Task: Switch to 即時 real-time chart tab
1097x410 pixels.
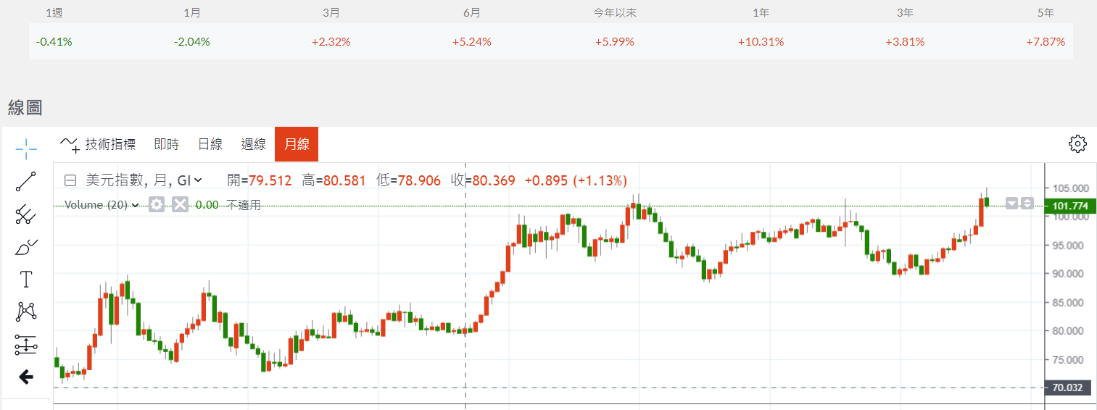Action: pyautogui.click(x=166, y=144)
